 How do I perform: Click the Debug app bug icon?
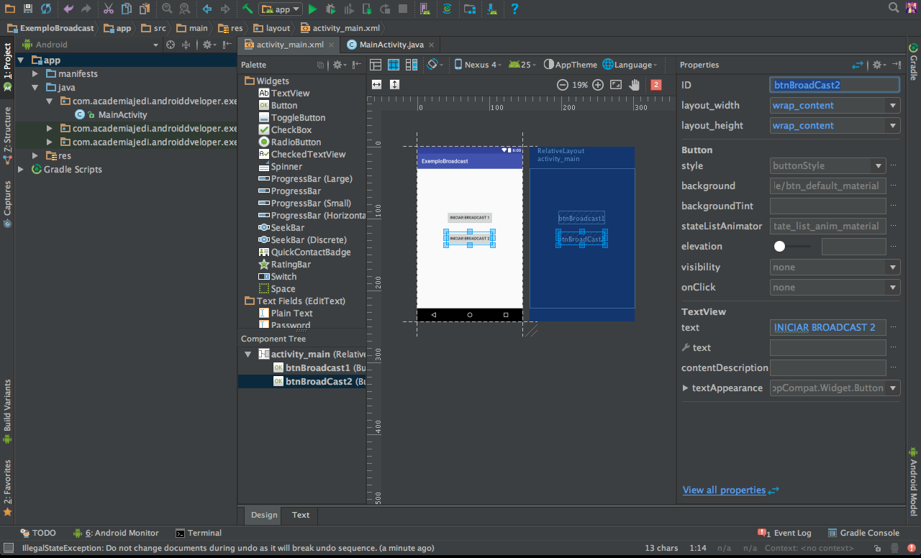(330, 9)
